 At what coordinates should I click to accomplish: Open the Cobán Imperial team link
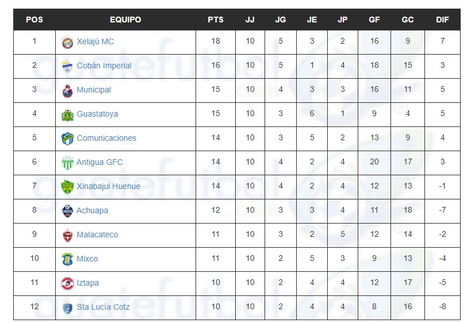[104, 66]
